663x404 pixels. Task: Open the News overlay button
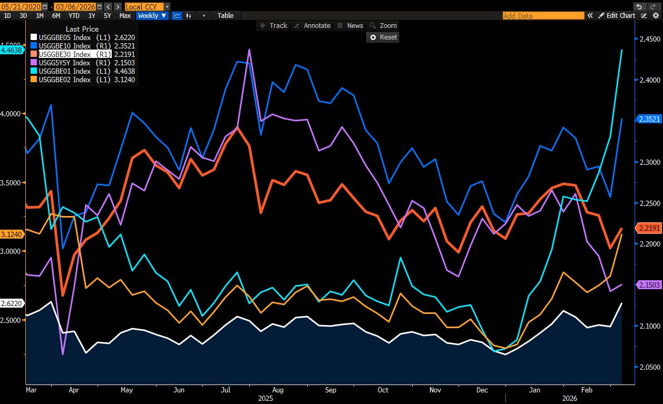pyautogui.click(x=350, y=25)
